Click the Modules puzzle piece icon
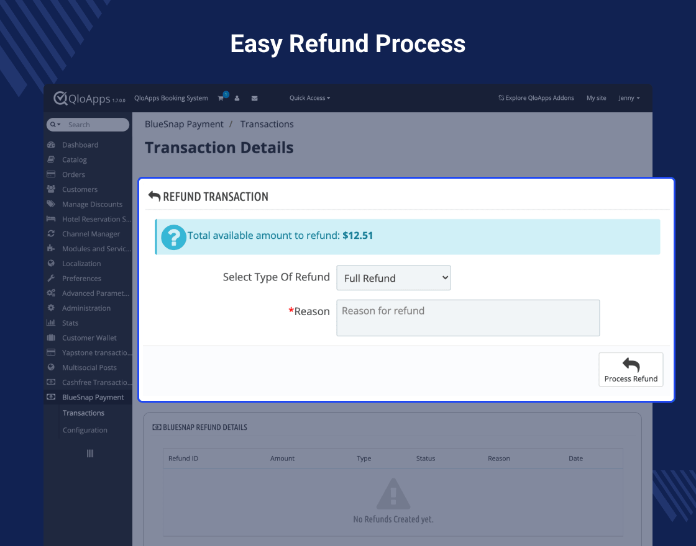Screen dimensions: 696x546 (x=51, y=248)
